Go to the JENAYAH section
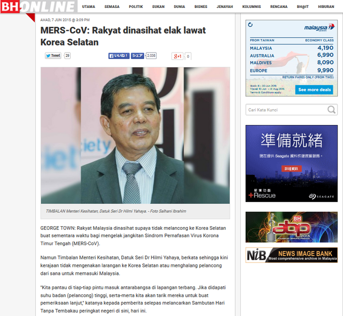 (225, 7)
